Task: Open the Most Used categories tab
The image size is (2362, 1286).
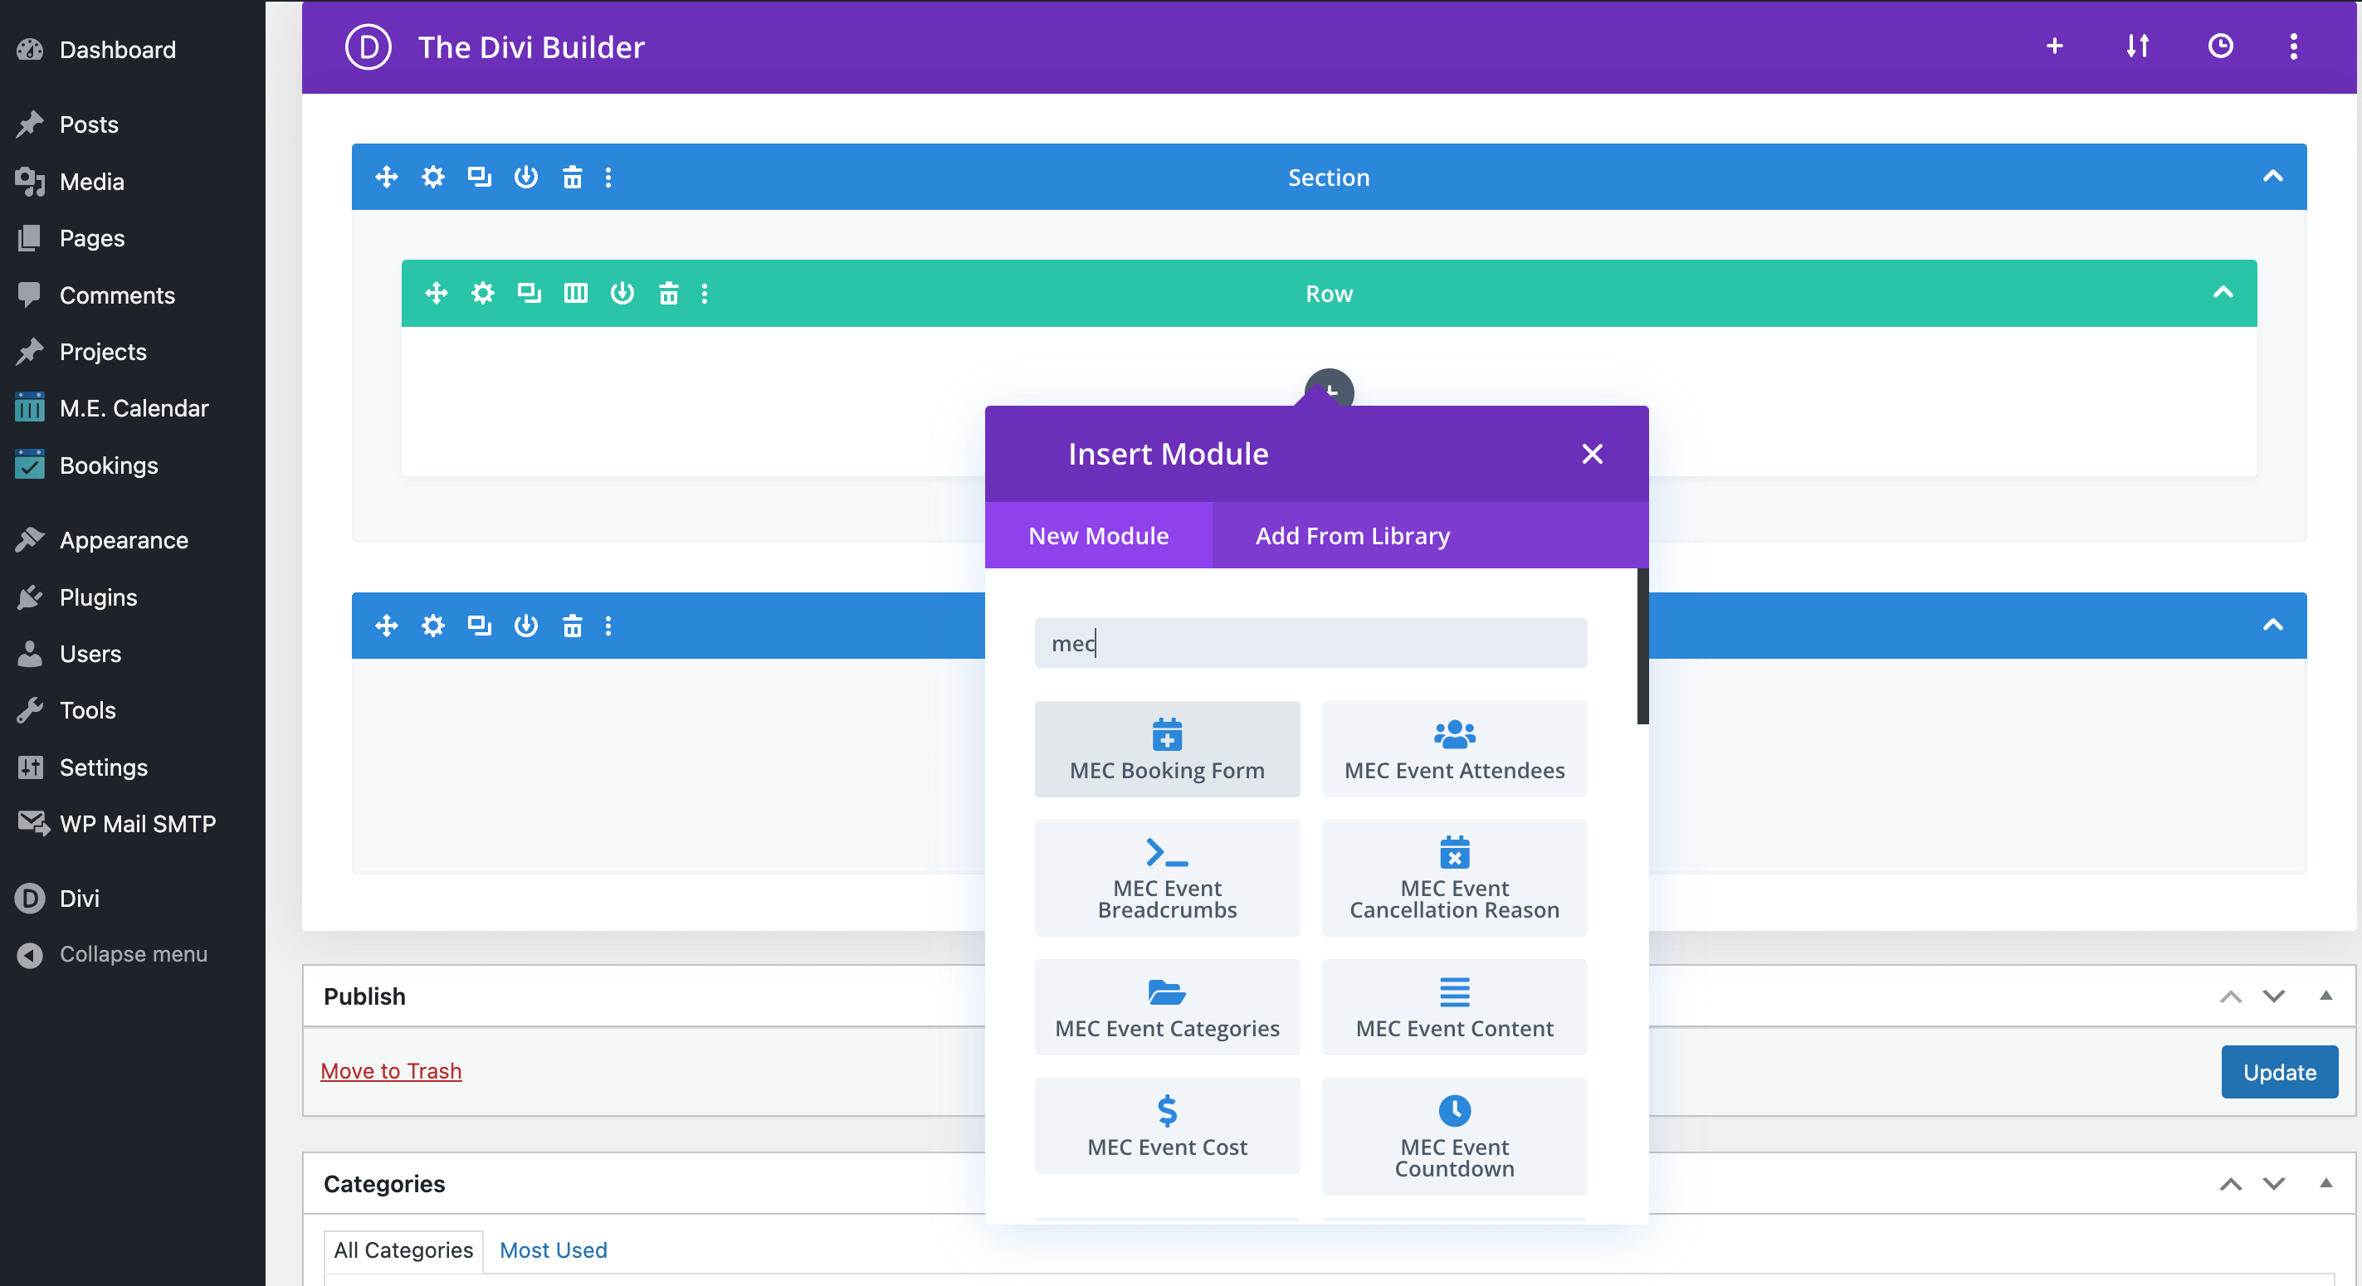Action: 553,1249
